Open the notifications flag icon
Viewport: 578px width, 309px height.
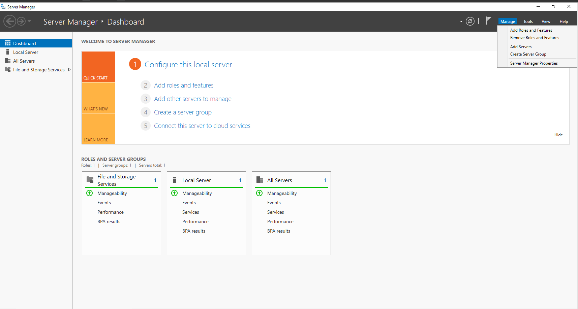coord(488,21)
